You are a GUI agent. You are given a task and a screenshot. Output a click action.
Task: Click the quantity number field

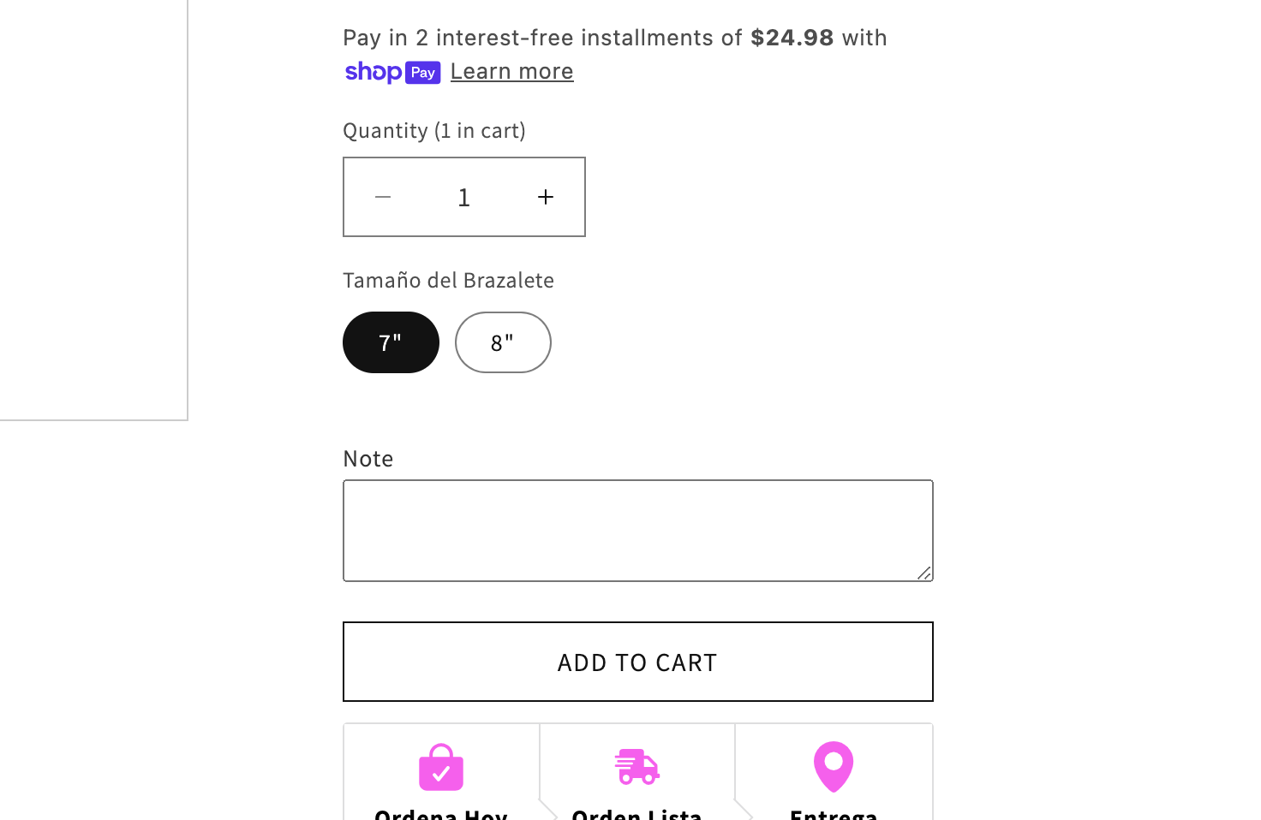[x=464, y=197]
